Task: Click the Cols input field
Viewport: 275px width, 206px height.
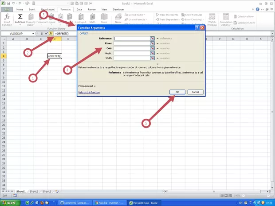Action: 132,48
